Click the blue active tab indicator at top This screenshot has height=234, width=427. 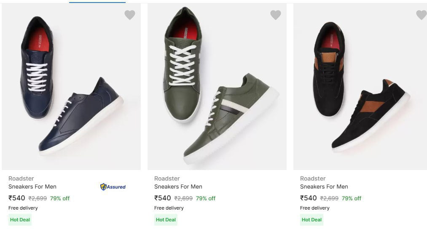[x=97, y=2]
